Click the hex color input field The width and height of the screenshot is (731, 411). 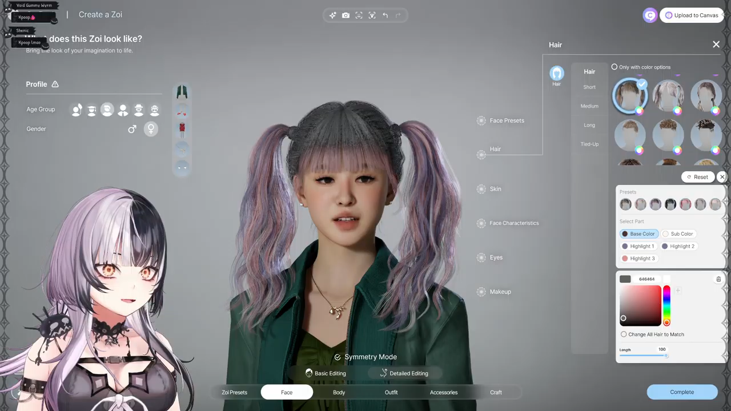pos(647,279)
